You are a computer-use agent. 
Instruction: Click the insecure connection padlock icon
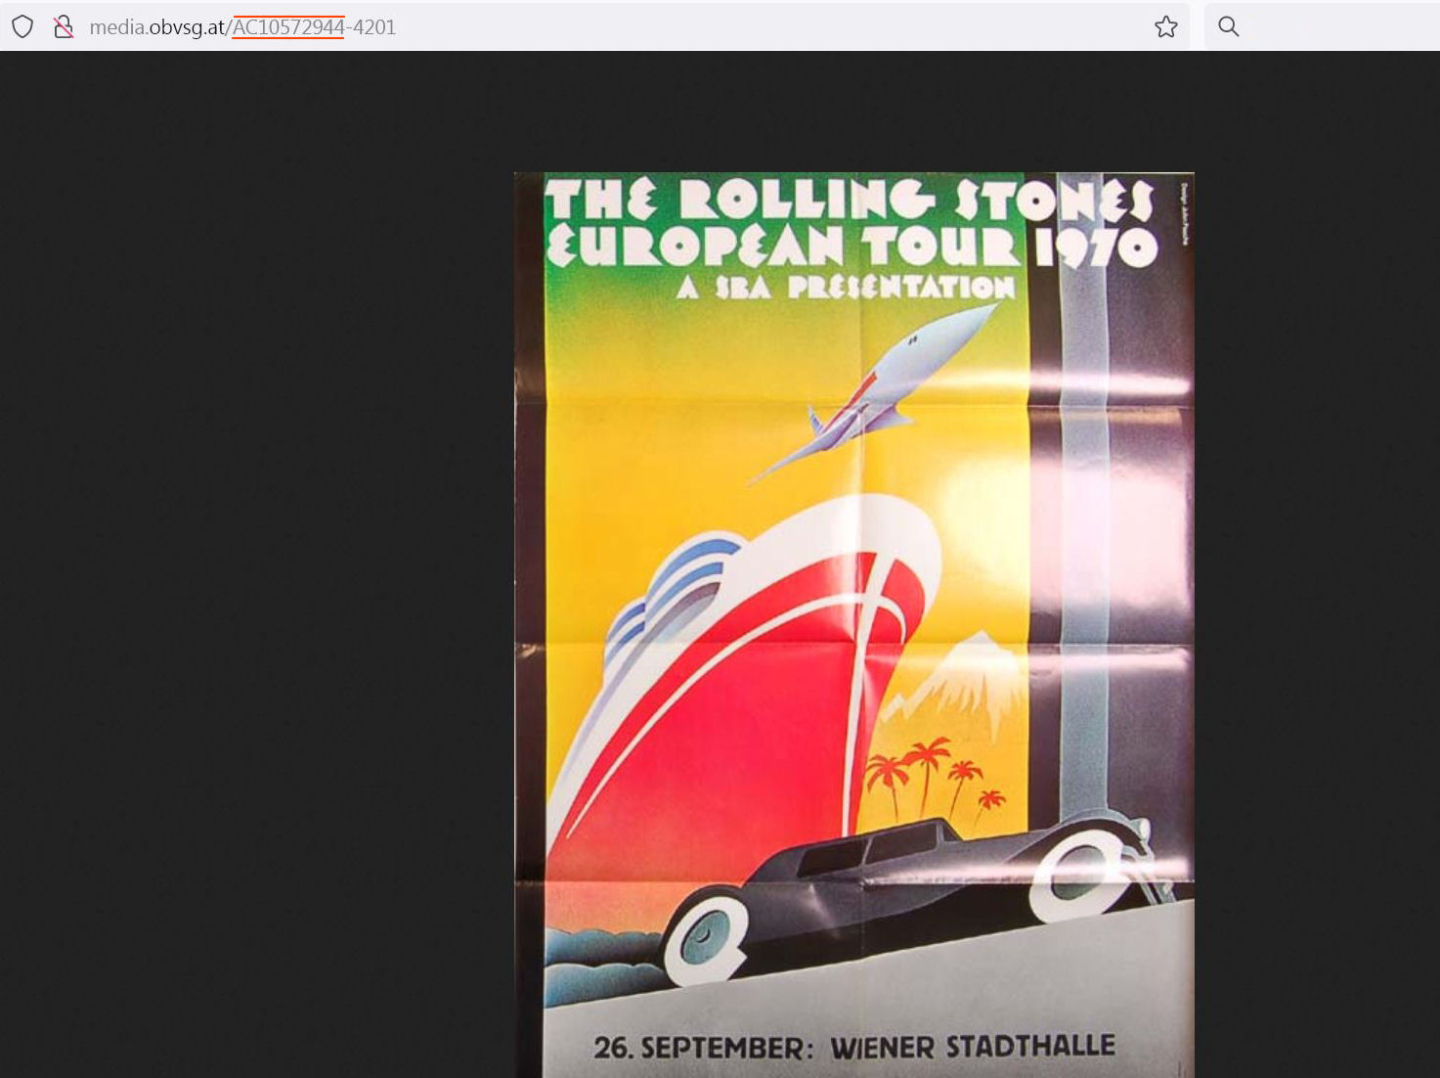(x=64, y=26)
